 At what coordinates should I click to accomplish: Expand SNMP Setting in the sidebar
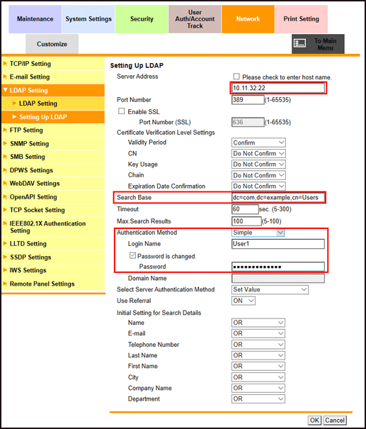click(x=53, y=144)
